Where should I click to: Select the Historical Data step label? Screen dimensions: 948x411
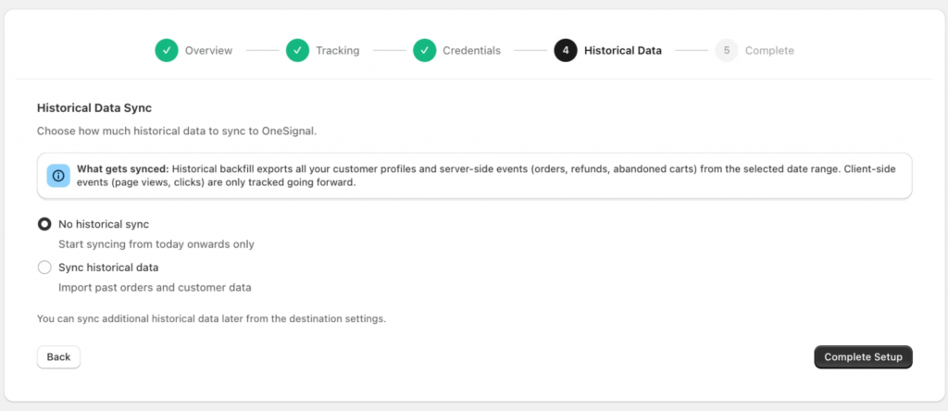coord(623,51)
